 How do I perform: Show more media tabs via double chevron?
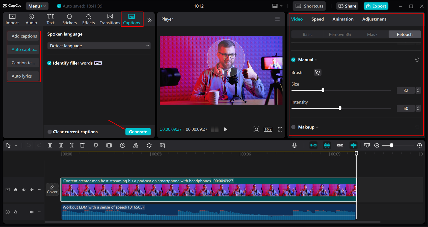149,20
